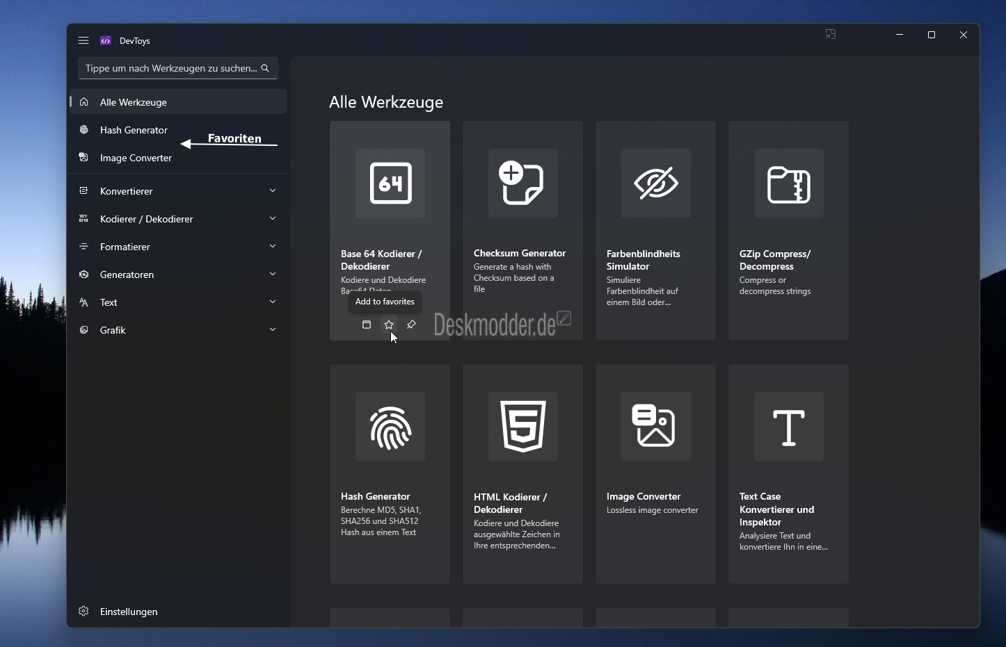Click the Generatoren sidebar icon
This screenshot has width=1006, height=647.
coord(83,275)
